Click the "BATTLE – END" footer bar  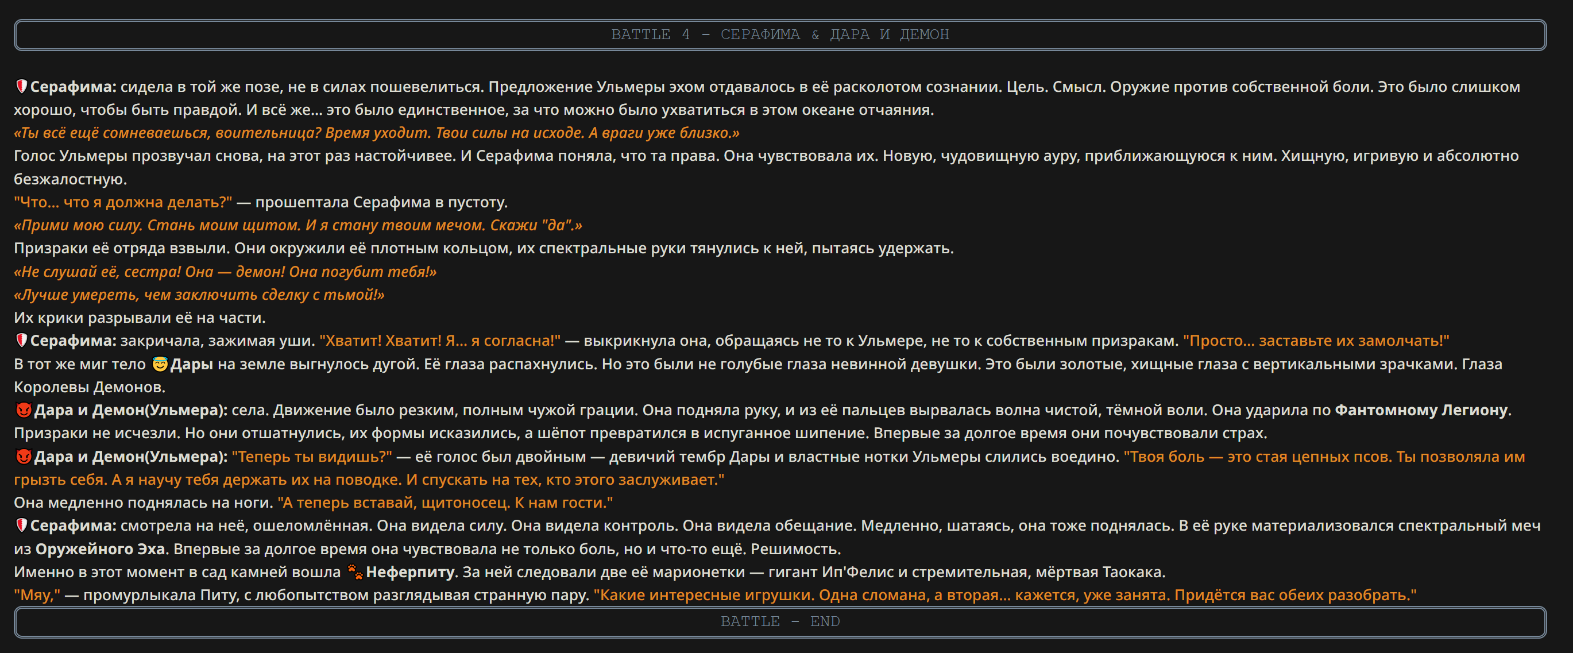tap(780, 622)
